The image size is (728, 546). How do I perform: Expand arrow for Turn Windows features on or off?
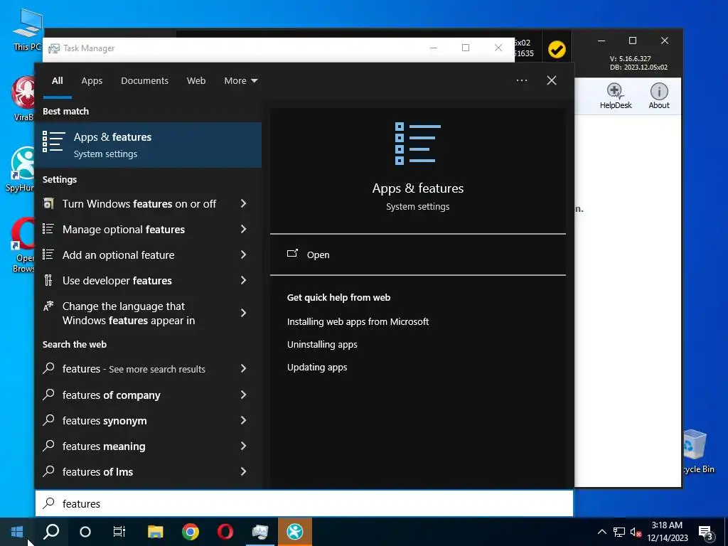pyautogui.click(x=244, y=203)
